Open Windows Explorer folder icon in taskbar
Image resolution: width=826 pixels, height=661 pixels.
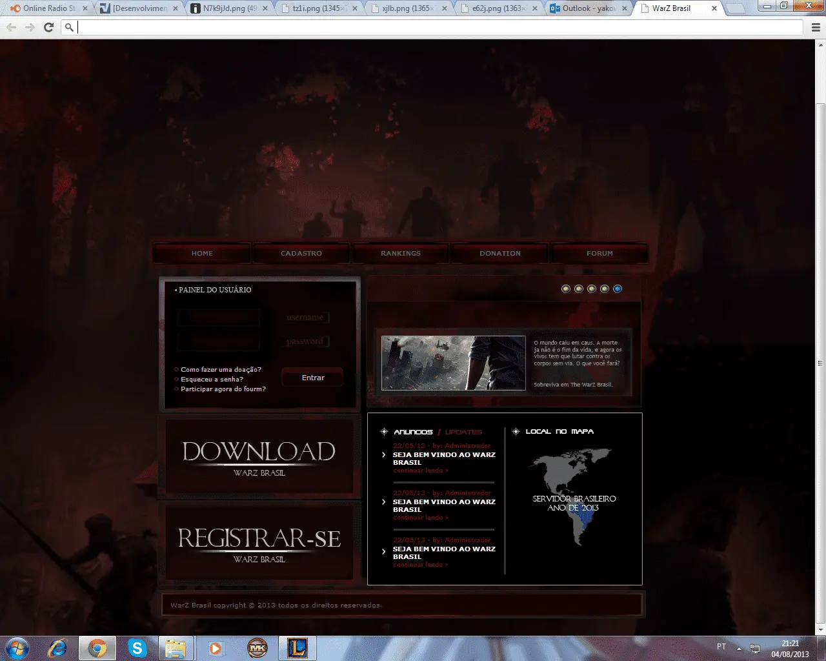176,648
